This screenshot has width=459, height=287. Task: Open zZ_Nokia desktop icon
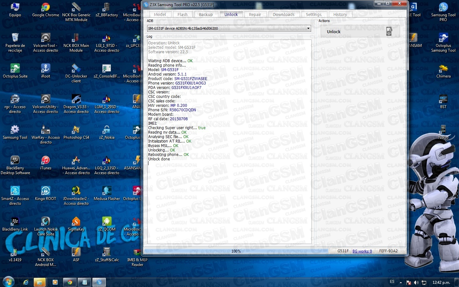coord(107,132)
